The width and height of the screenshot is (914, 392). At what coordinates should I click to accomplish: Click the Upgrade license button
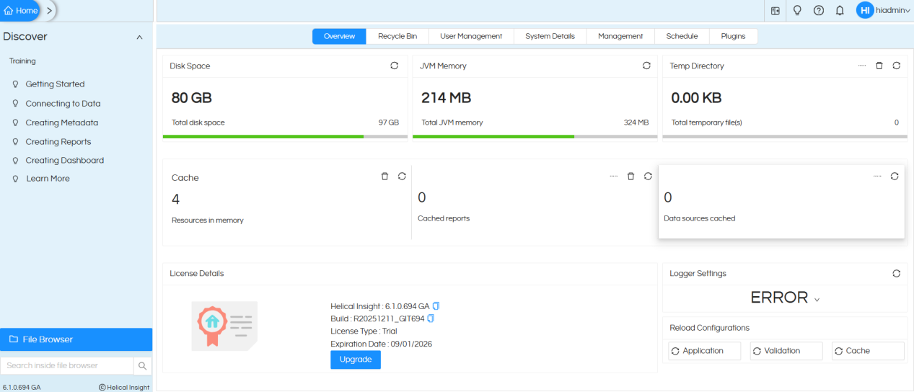click(355, 360)
